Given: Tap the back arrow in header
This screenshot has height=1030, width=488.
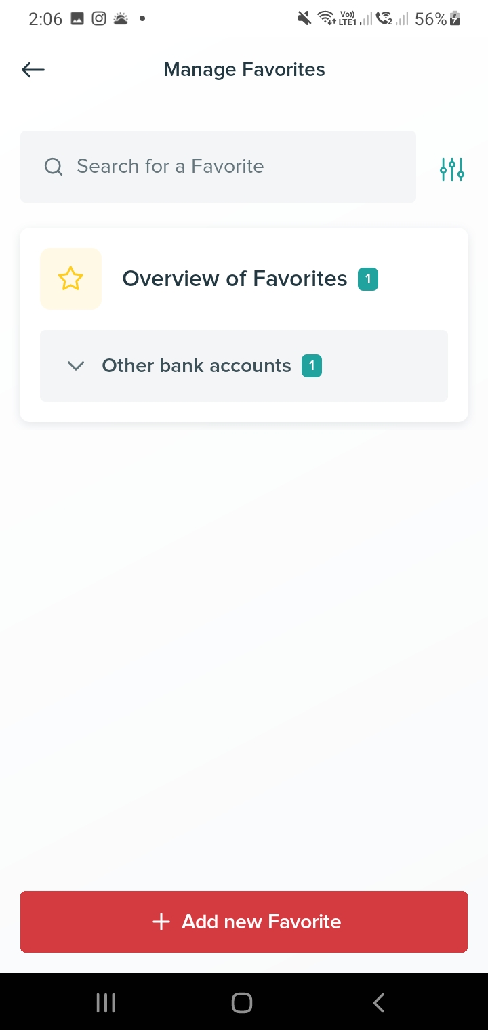Looking at the screenshot, I should pyautogui.click(x=33, y=70).
